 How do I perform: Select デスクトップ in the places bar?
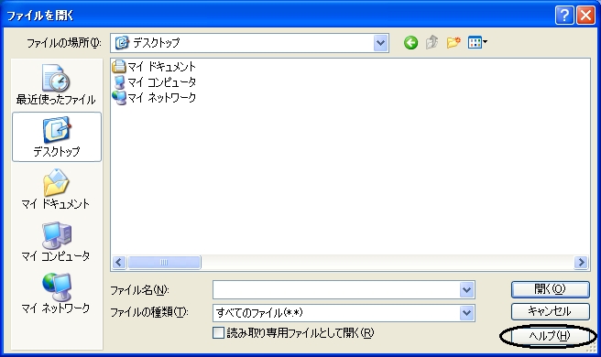pos(57,136)
